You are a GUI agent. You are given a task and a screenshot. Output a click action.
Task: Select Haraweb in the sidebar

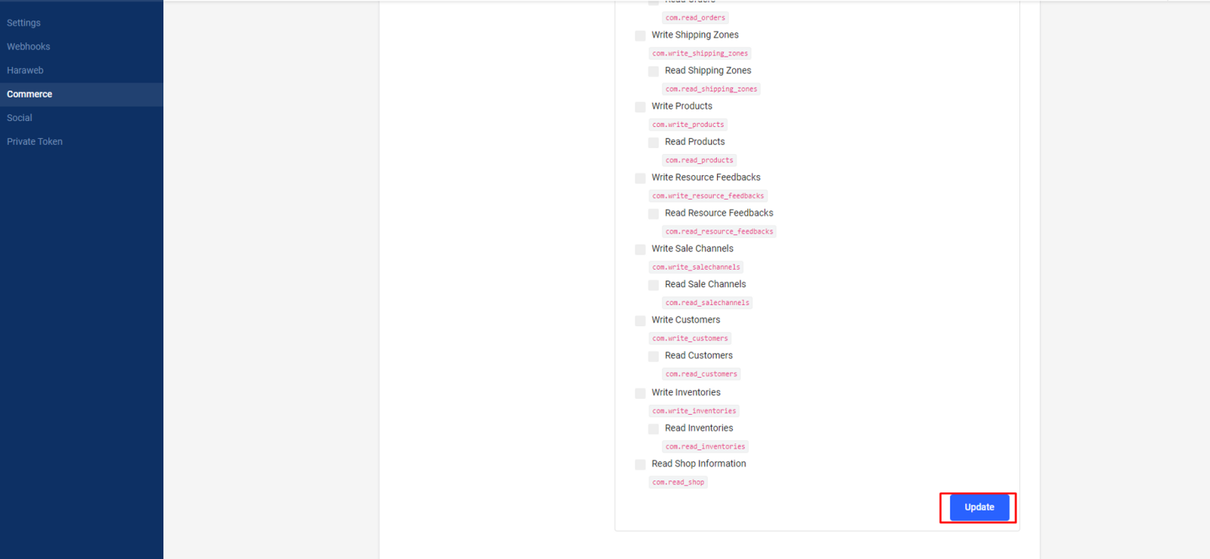pos(25,70)
